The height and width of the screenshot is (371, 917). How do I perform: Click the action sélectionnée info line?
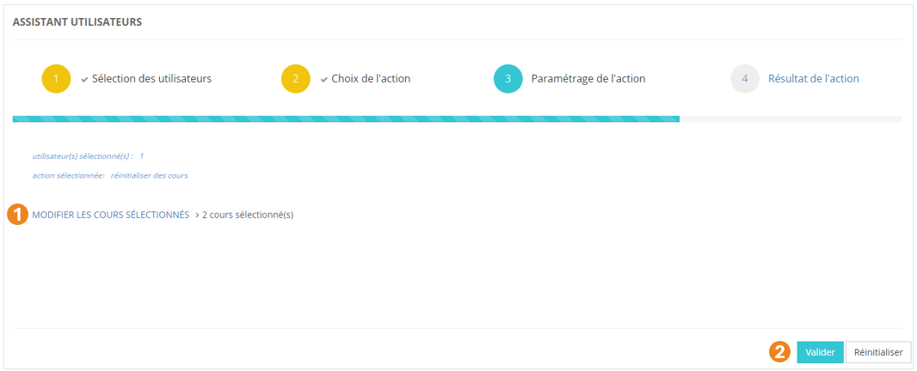coord(110,175)
